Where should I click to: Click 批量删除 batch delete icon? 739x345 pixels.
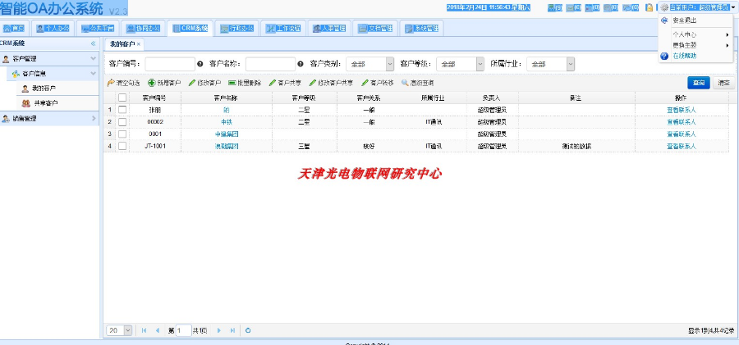pos(232,83)
